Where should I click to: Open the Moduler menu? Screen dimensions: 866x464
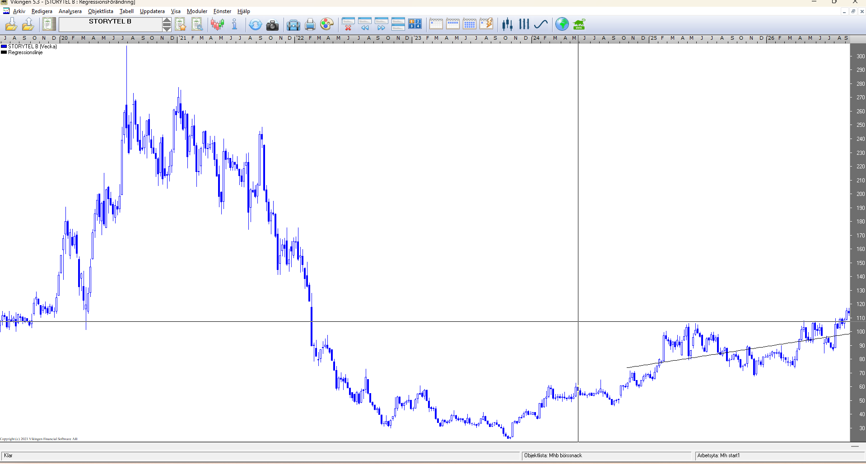click(197, 11)
